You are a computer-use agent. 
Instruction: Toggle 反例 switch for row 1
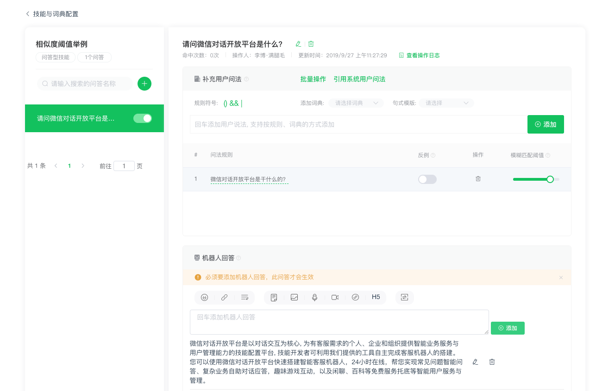[x=427, y=179]
